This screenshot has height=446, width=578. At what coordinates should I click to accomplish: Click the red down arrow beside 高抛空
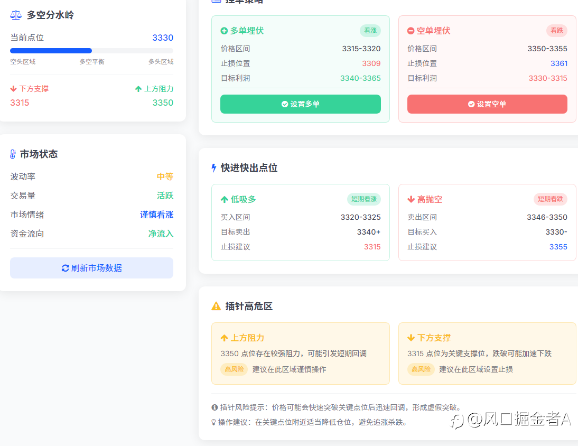click(x=411, y=200)
